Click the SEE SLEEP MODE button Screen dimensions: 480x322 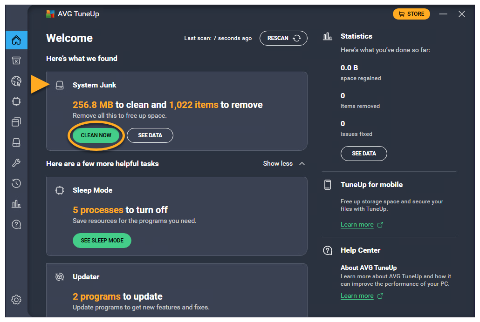[102, 241]
